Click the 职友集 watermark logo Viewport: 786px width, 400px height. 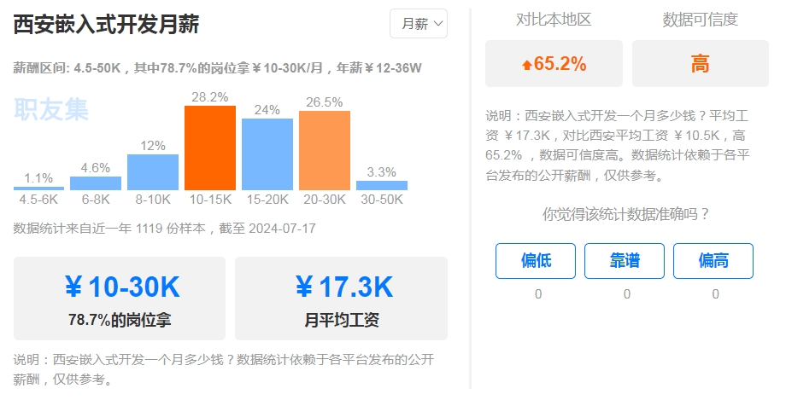coord(51,110)
